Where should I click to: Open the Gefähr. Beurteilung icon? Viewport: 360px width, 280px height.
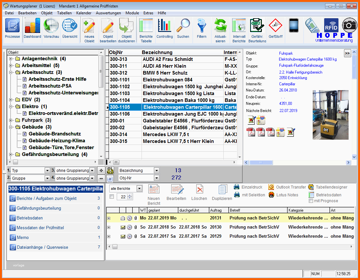257,26
